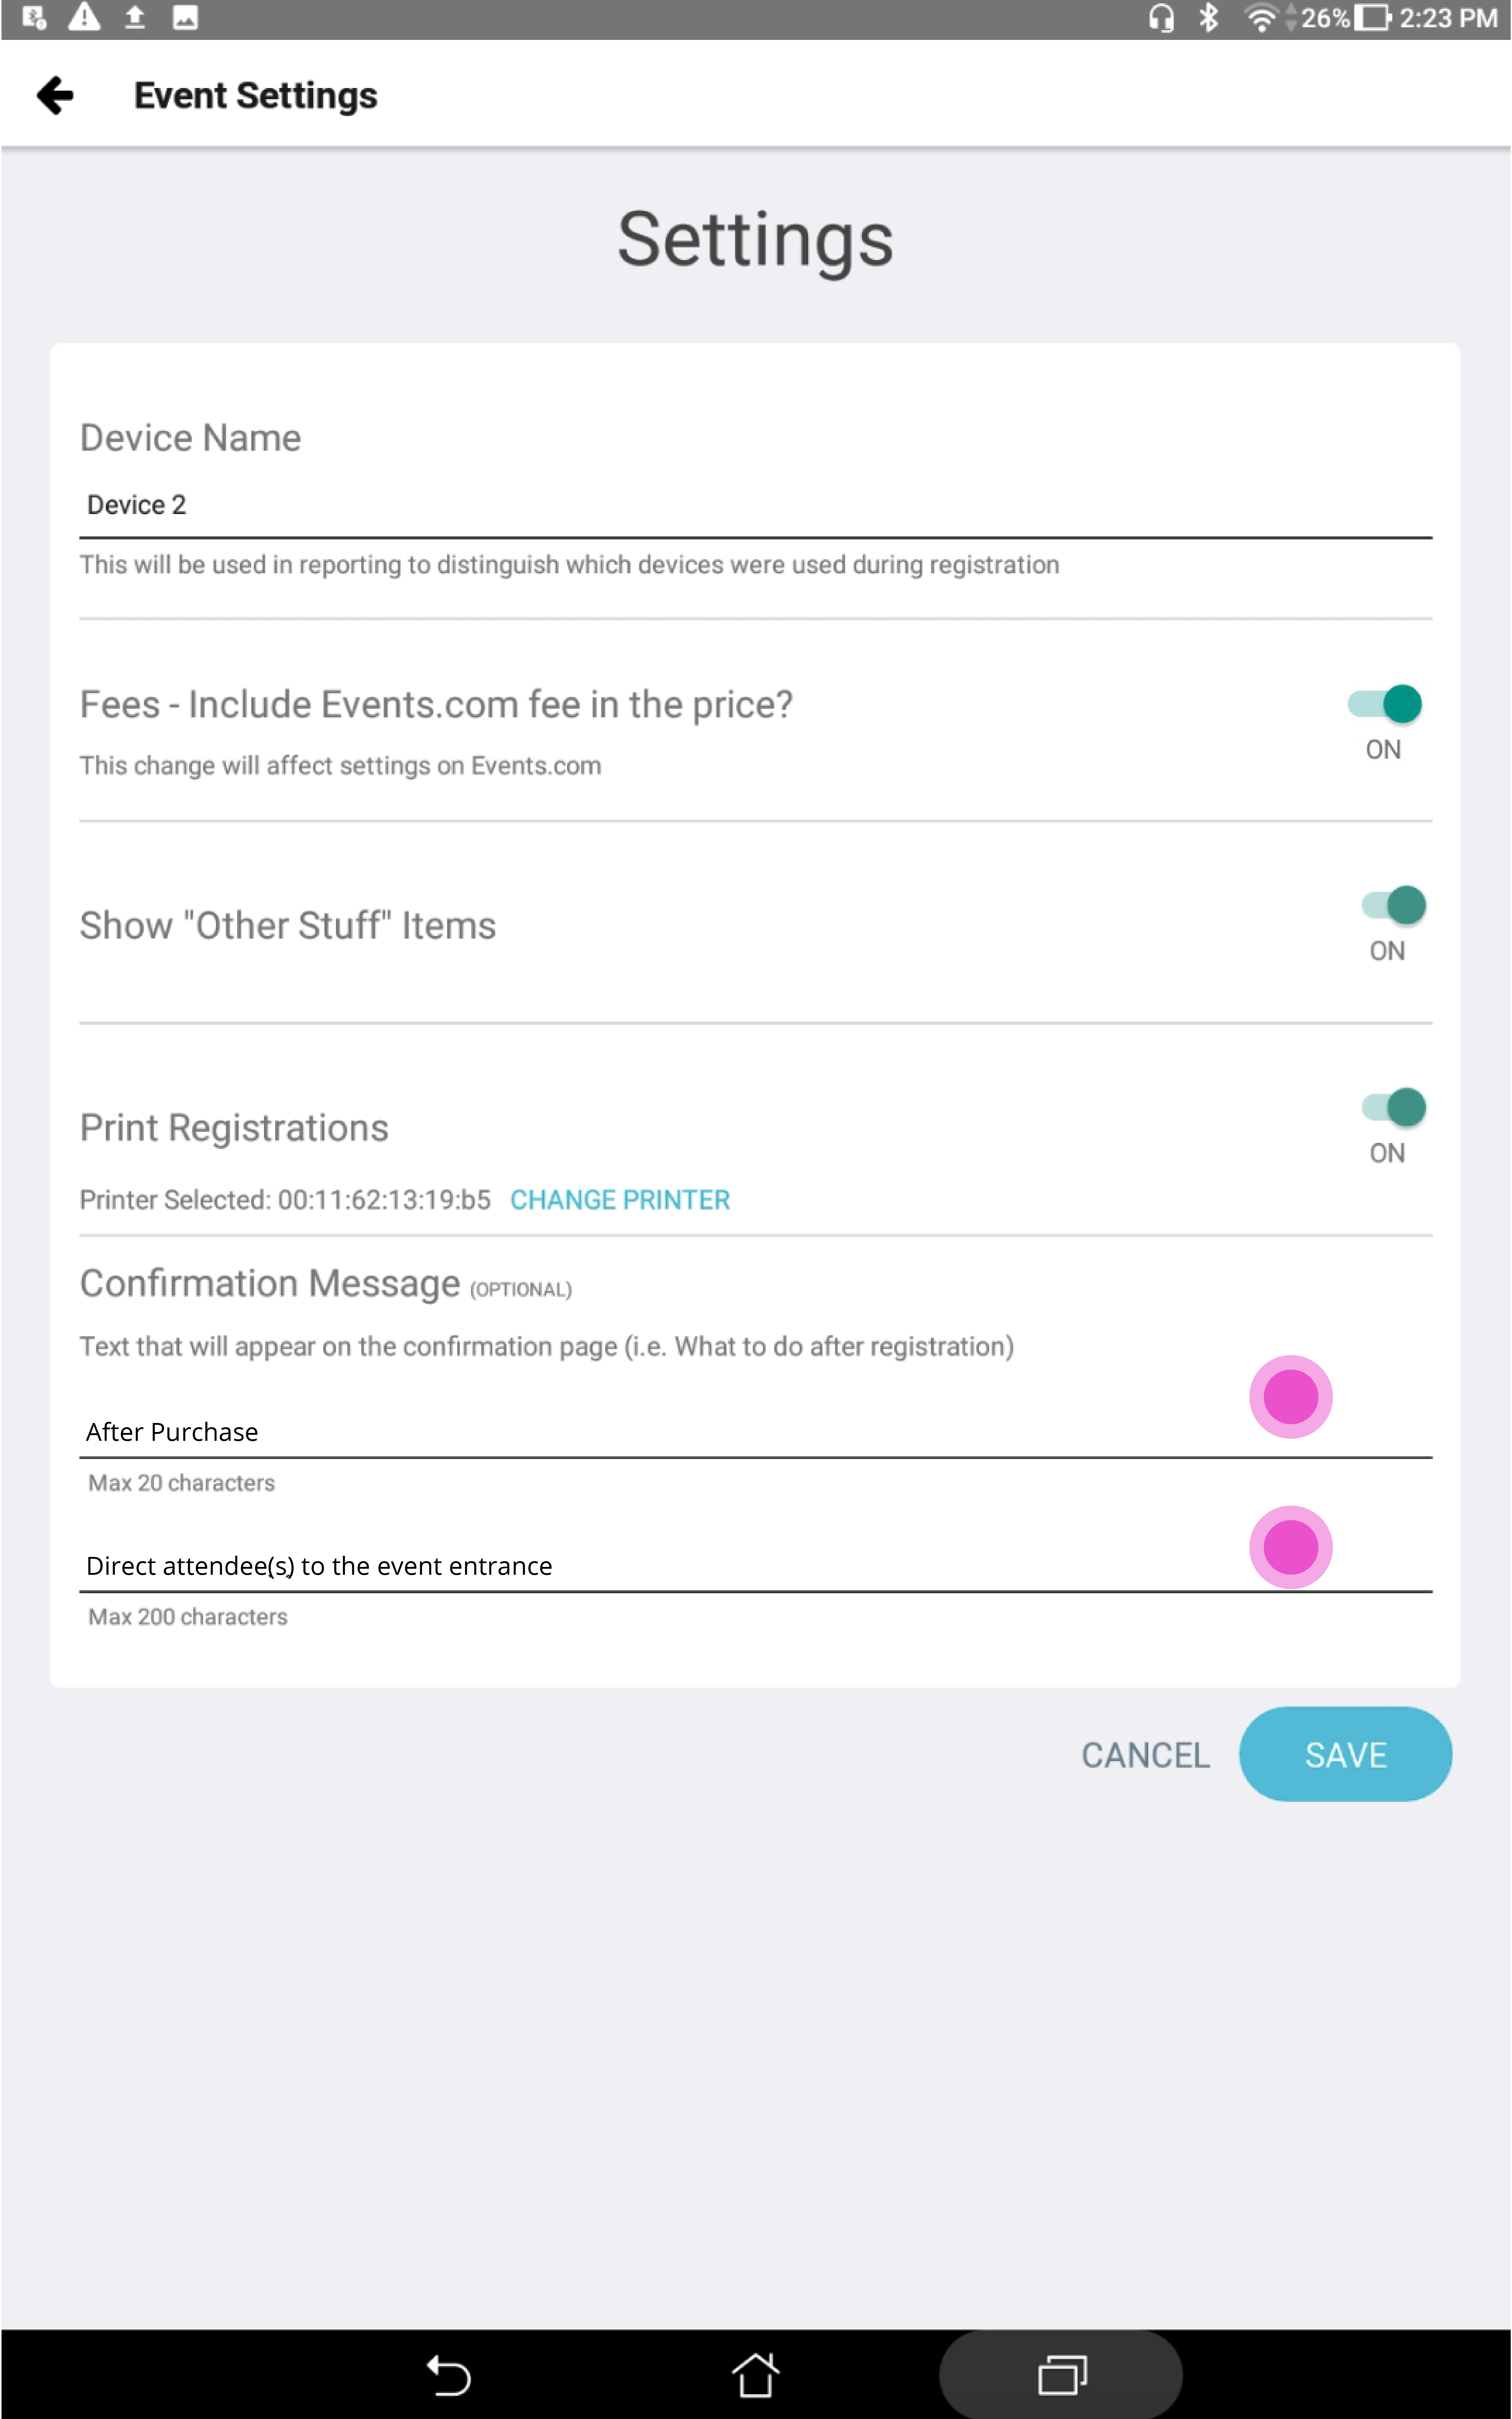The image size is (1512, 2419).
Task: Click the SAVE button
Action: point(1345,1754)
